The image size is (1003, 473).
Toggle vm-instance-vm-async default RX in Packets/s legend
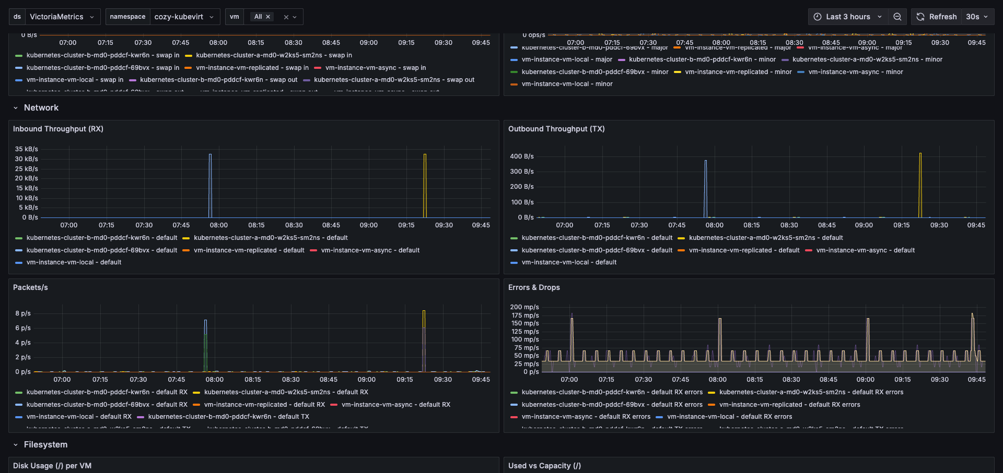(x=395, y=405)
